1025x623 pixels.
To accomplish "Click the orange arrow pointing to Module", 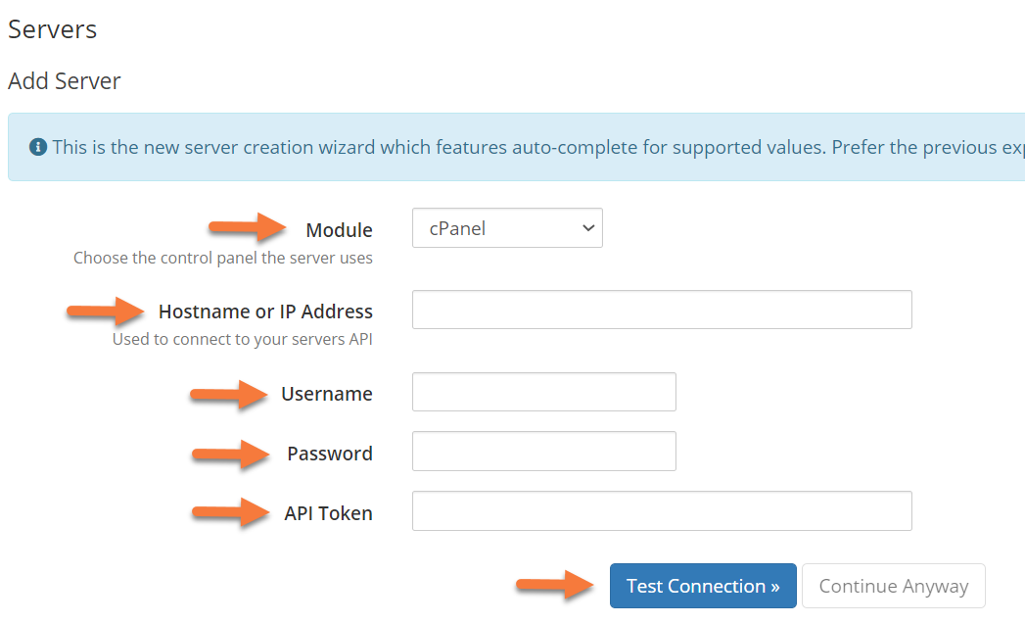I will (x=247, y=229).
